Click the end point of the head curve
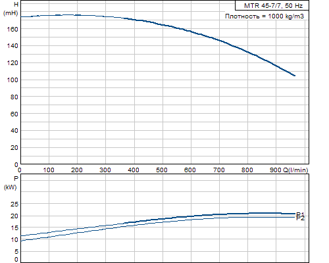The image size is (329, 263). coord(295,76)
